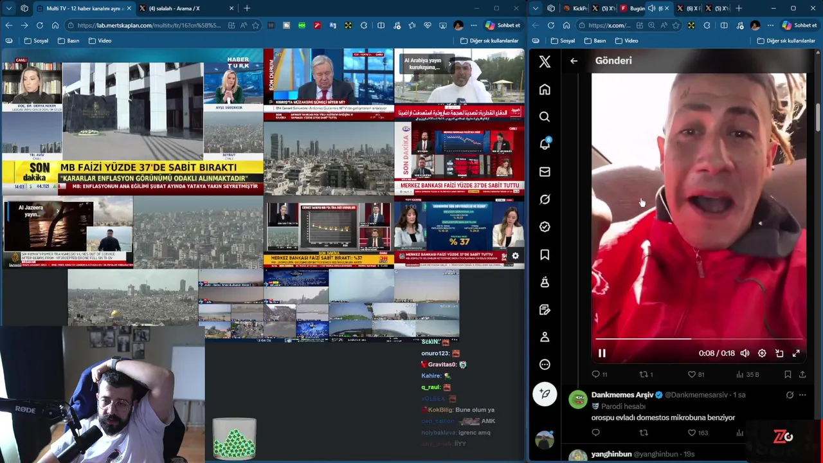This screenshot has height=463, width=823.
Task: Reload page in left browser window
Action: 40,25
